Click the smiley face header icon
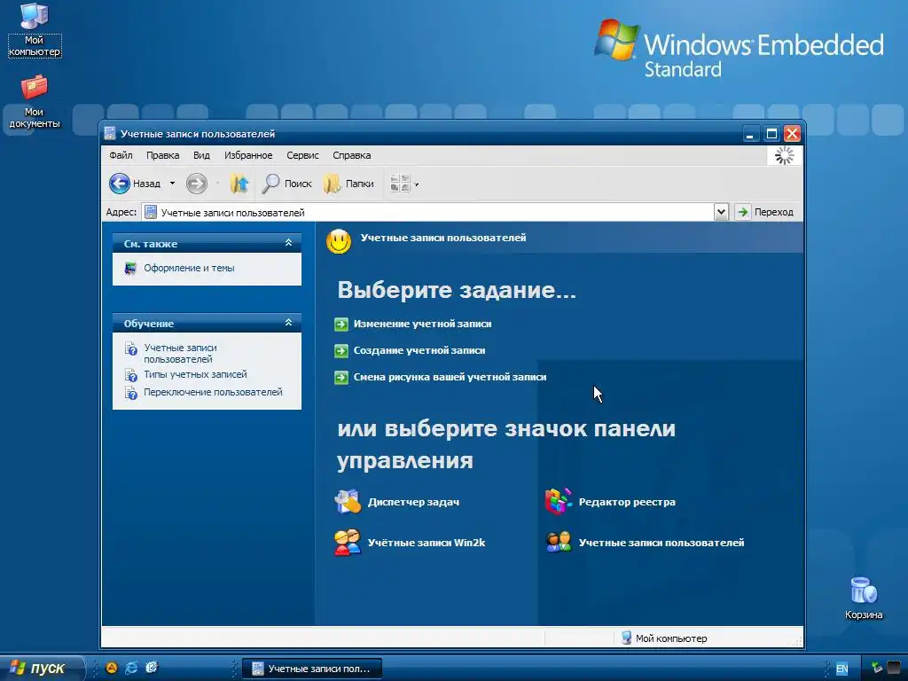Screen dimensions: 908x681 [x=339, y=241]
